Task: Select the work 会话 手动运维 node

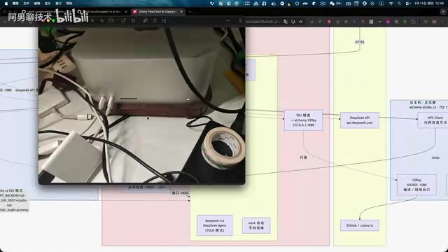Action: point(256,225)
